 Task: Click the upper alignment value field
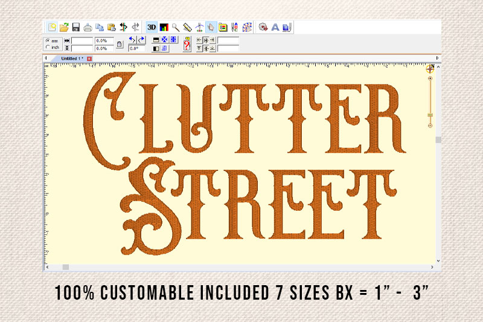point(228,40)
